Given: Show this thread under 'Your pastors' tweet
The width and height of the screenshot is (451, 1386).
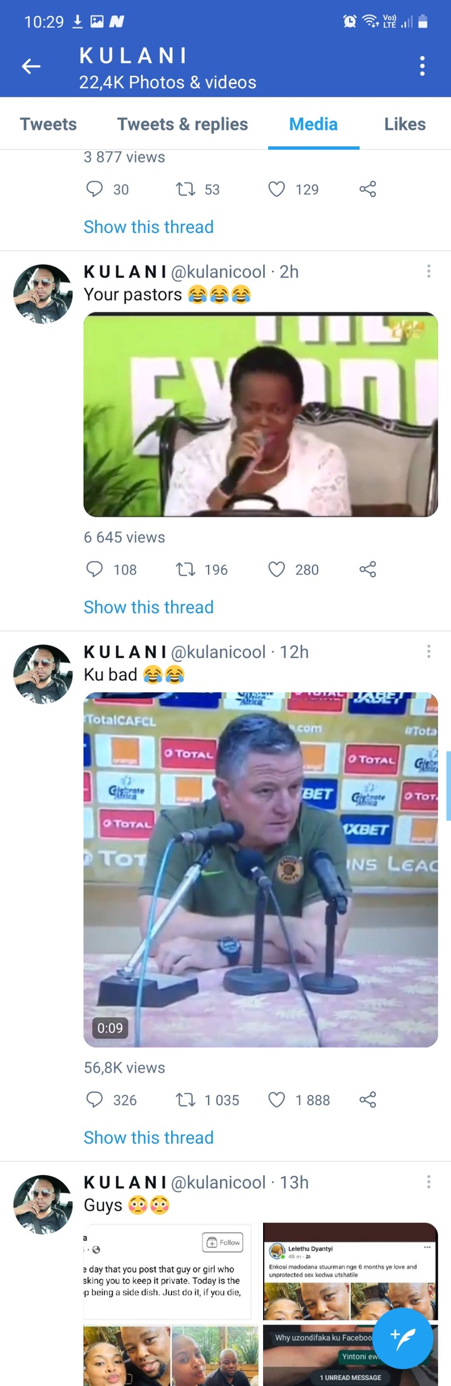Looking at the screenshot, I should coord(148,607).
